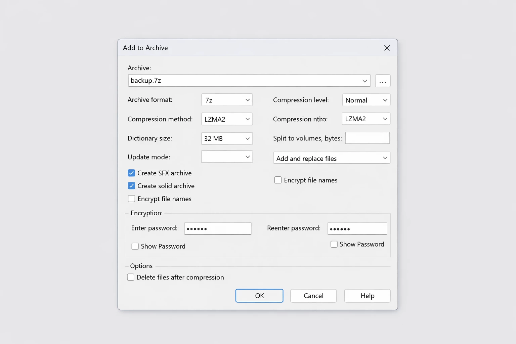Open the Compression level dropdown set to Normal
Screen dimensions: 516x344
tap(366, 100)
